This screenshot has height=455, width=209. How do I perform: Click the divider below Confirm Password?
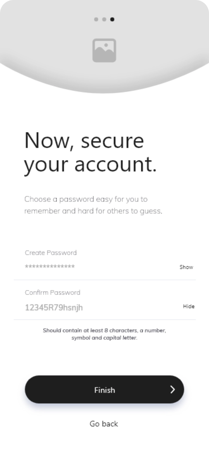pyautogui.click(x=105, y=319)
